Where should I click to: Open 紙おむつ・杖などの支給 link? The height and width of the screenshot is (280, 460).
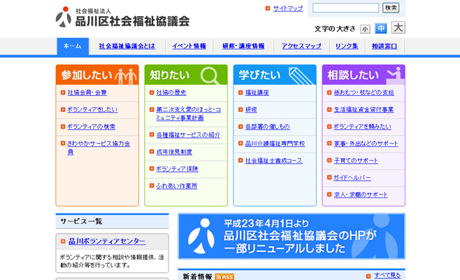[364, 93]
